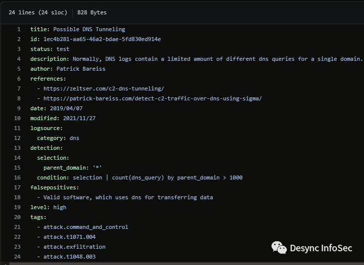Click line number 20 in the gutter
This screenshot has height=265, width=364.
point(17,217)
